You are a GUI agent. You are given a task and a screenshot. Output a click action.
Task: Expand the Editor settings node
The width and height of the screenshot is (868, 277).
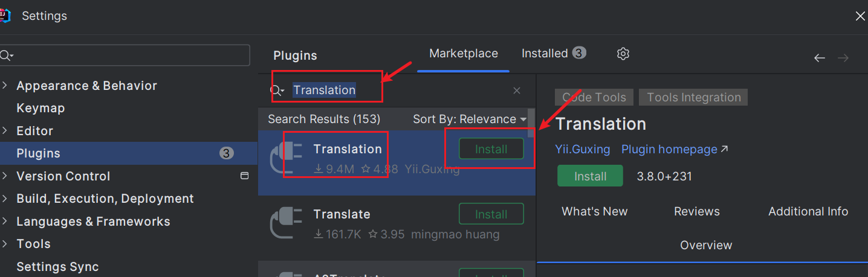[5, 131]
